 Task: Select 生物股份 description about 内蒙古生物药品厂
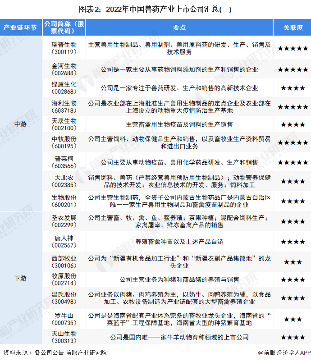point(179,201)
